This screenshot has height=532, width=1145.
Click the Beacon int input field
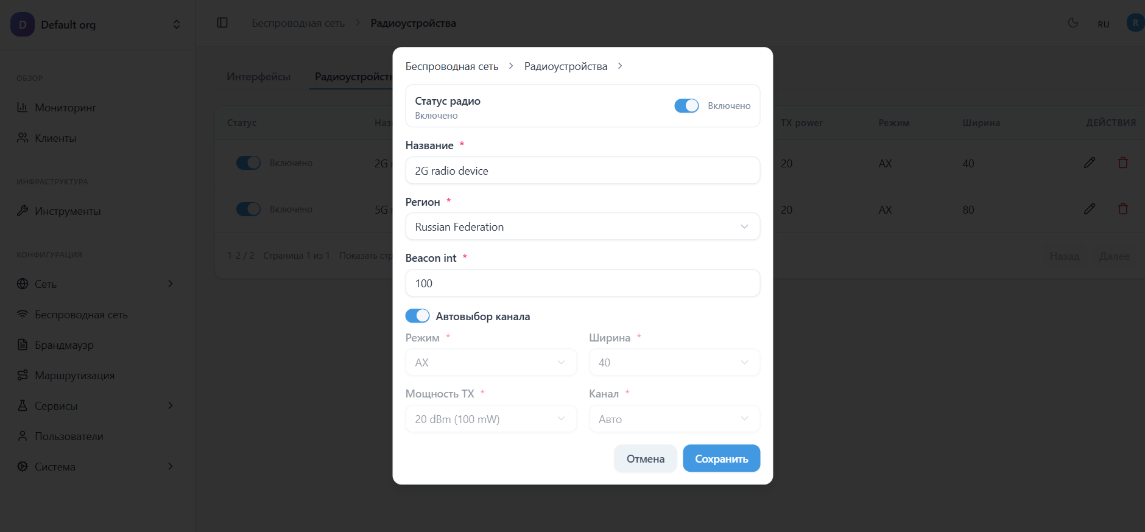pyautogui.click(x=582, y=283)
